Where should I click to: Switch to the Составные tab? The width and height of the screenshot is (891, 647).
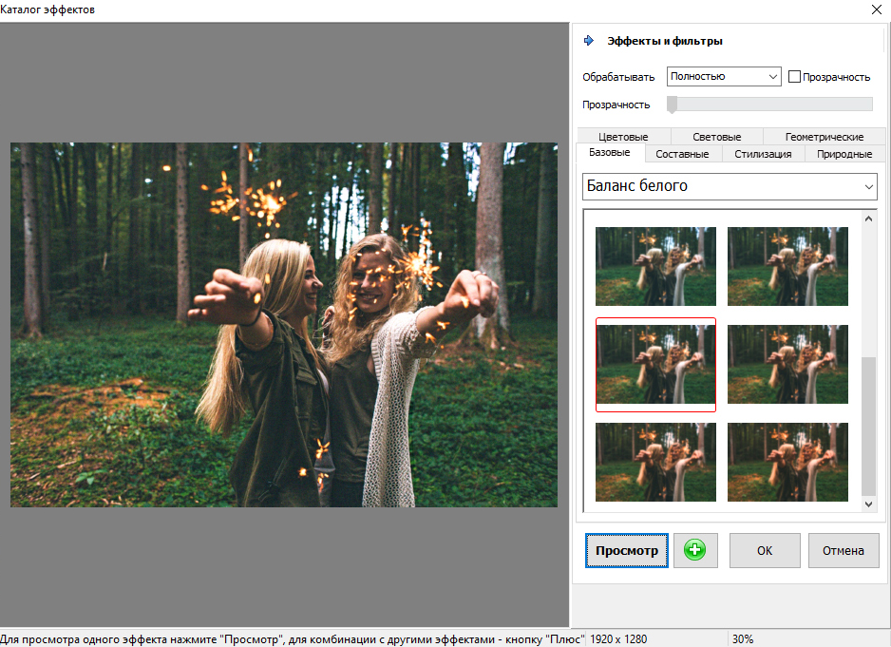[682, 154]
